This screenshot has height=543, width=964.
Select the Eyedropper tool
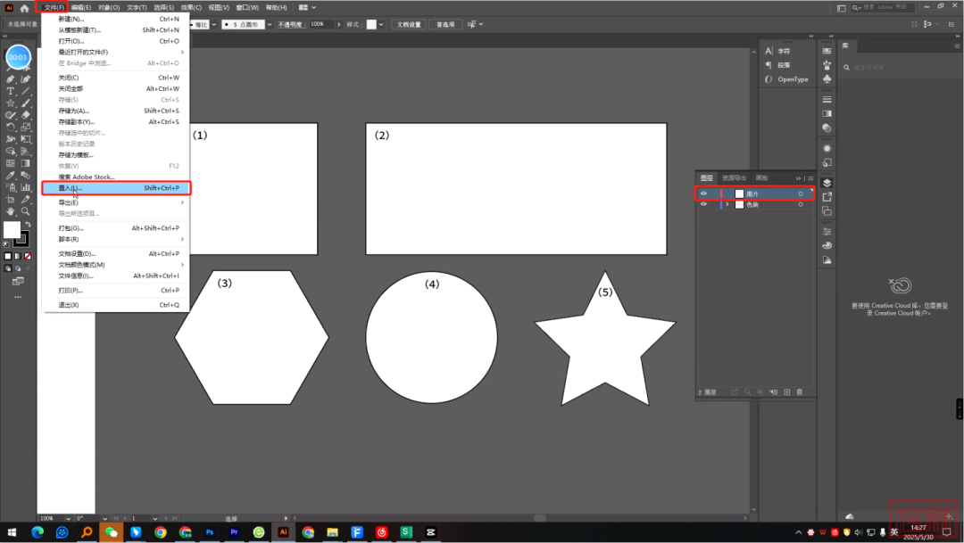tap(11, 175)
